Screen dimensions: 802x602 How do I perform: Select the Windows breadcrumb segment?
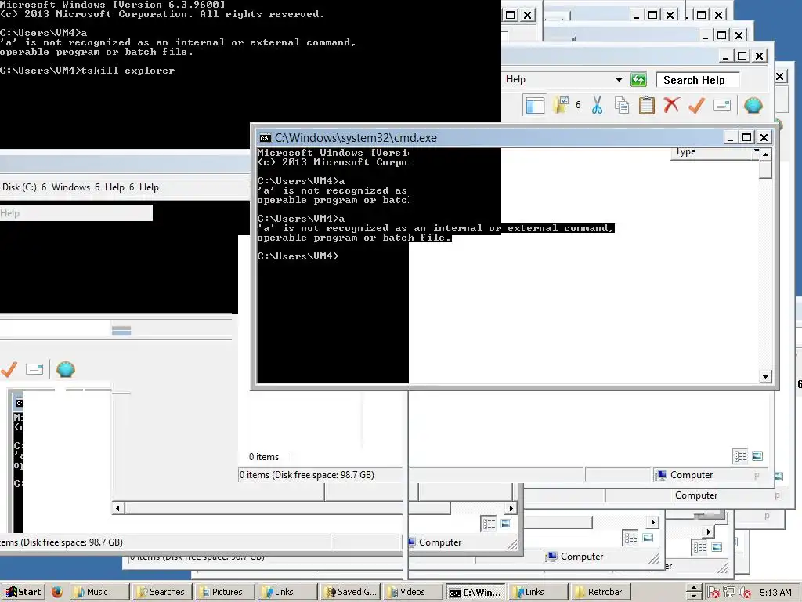pyautogui.click(x=70, y=187)
